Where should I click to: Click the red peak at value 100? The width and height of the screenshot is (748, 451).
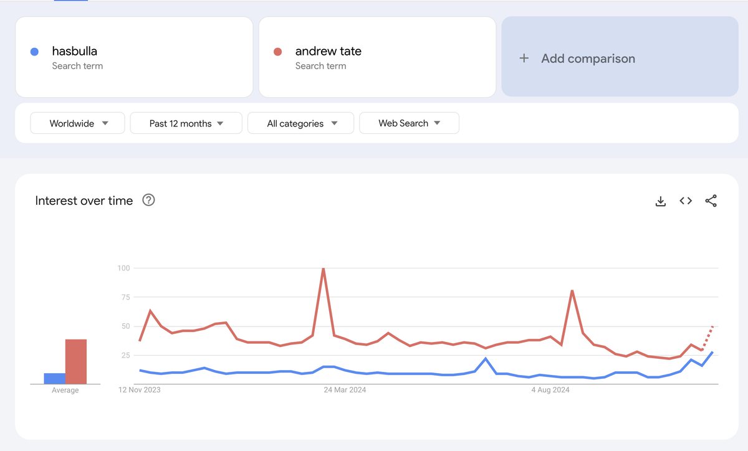[323, 268]
